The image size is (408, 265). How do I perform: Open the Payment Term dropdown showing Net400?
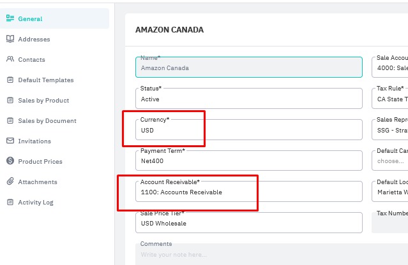(x=248, y=161)
